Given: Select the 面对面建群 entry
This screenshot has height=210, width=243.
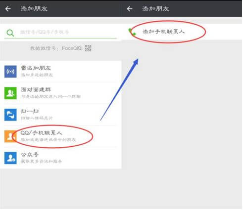Looking at the screenshot, I should click(x=61, y=93).
